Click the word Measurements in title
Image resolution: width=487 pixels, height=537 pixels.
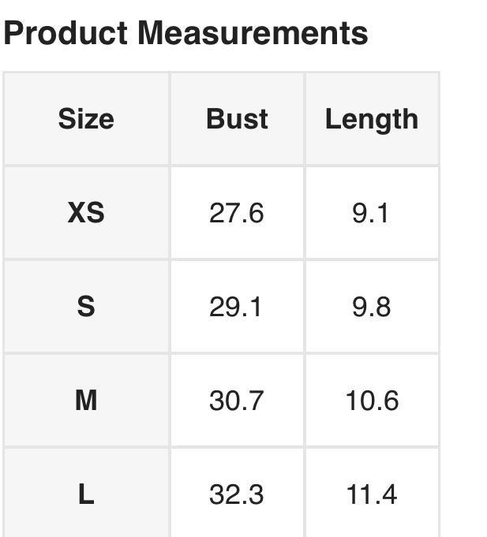[253, 33]
